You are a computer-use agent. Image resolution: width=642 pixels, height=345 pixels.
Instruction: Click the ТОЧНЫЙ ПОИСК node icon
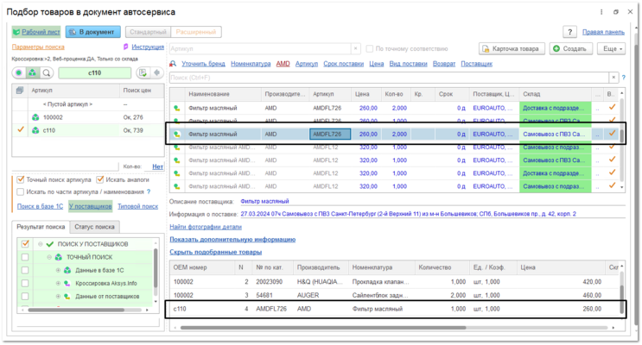(59, 257)
